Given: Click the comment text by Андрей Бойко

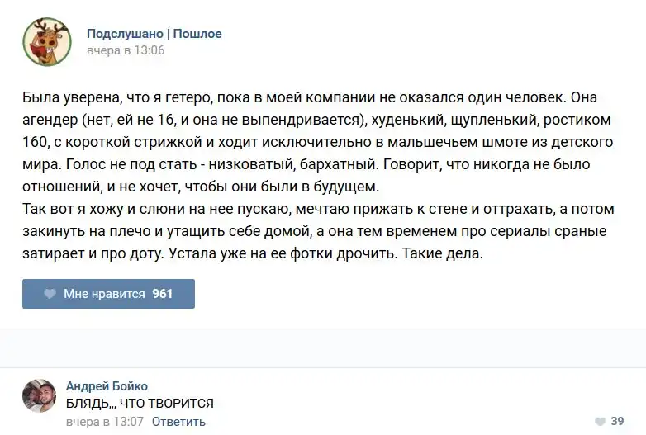Looking at the screenshot, I should [140, 403].
